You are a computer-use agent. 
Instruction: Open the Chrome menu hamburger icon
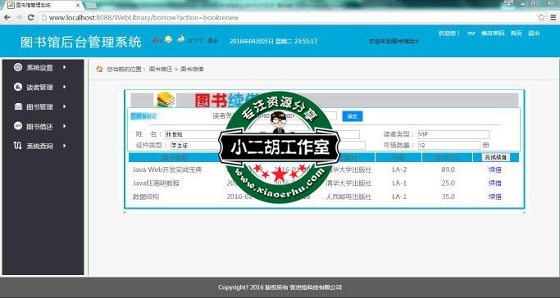click(553, 17)
